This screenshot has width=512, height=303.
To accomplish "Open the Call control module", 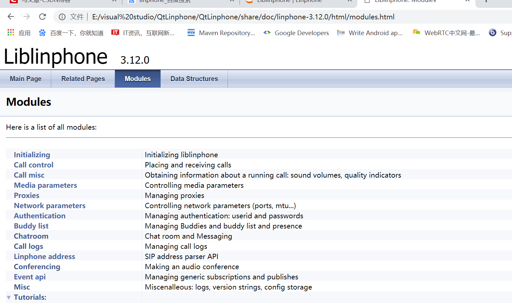I will point(33,164).
